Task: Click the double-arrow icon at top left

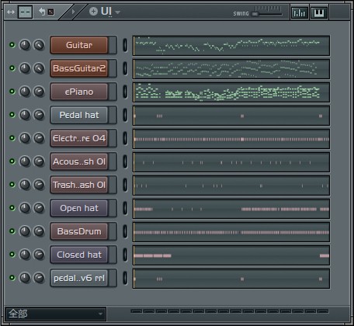Action: pos(11,12)
